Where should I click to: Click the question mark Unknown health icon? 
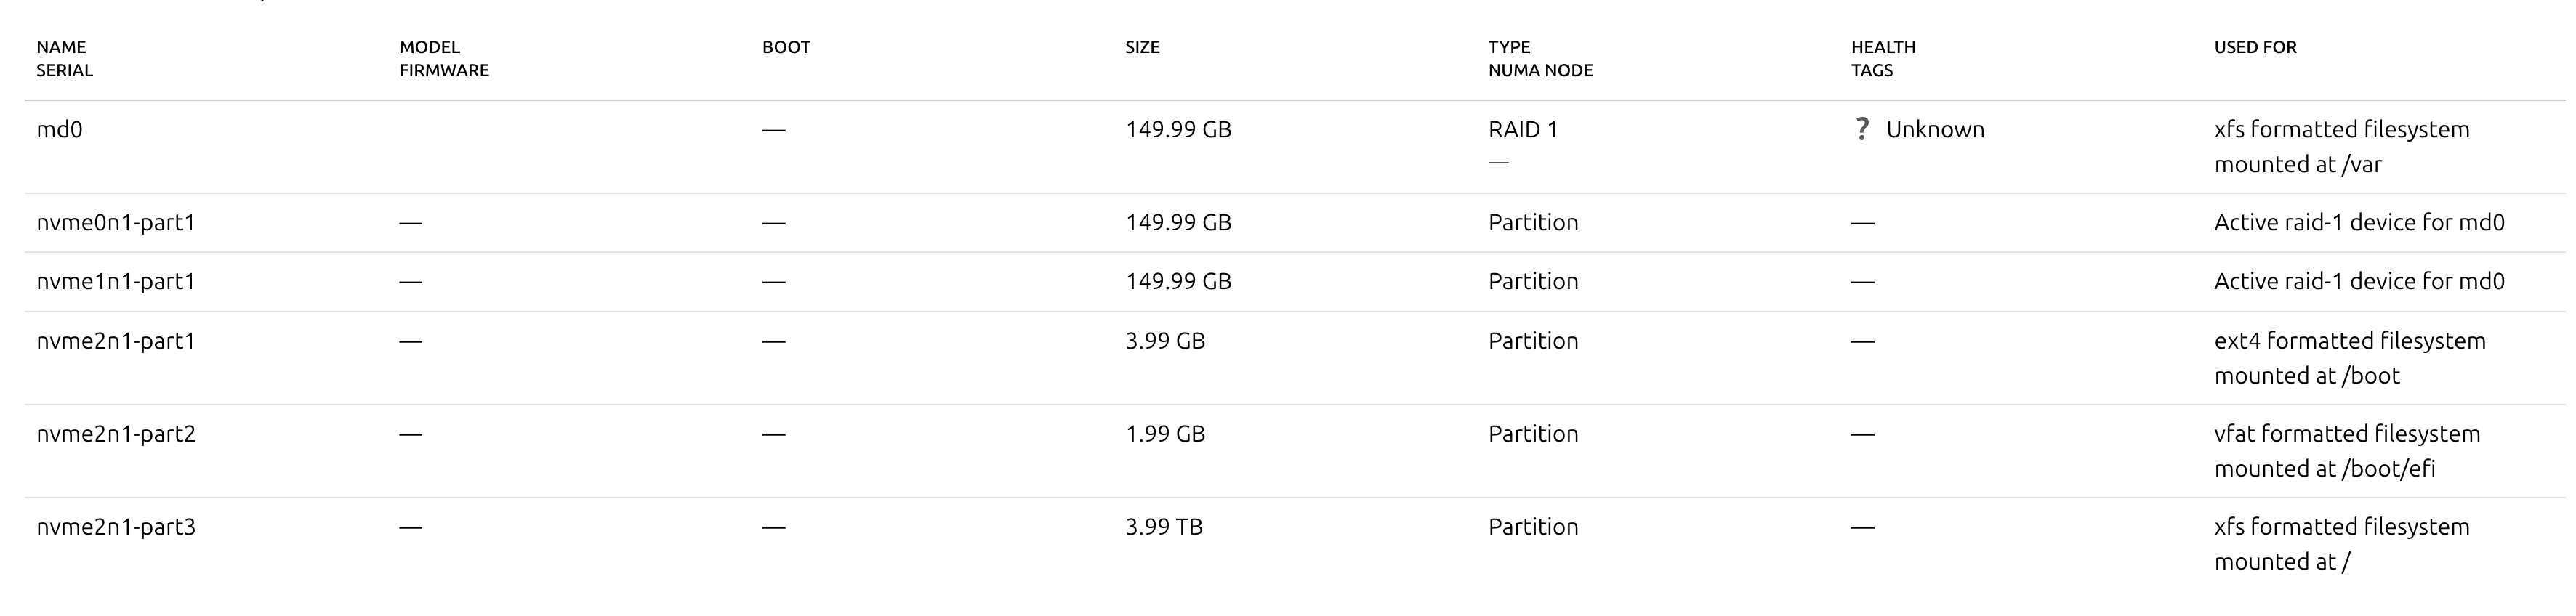1861,129
